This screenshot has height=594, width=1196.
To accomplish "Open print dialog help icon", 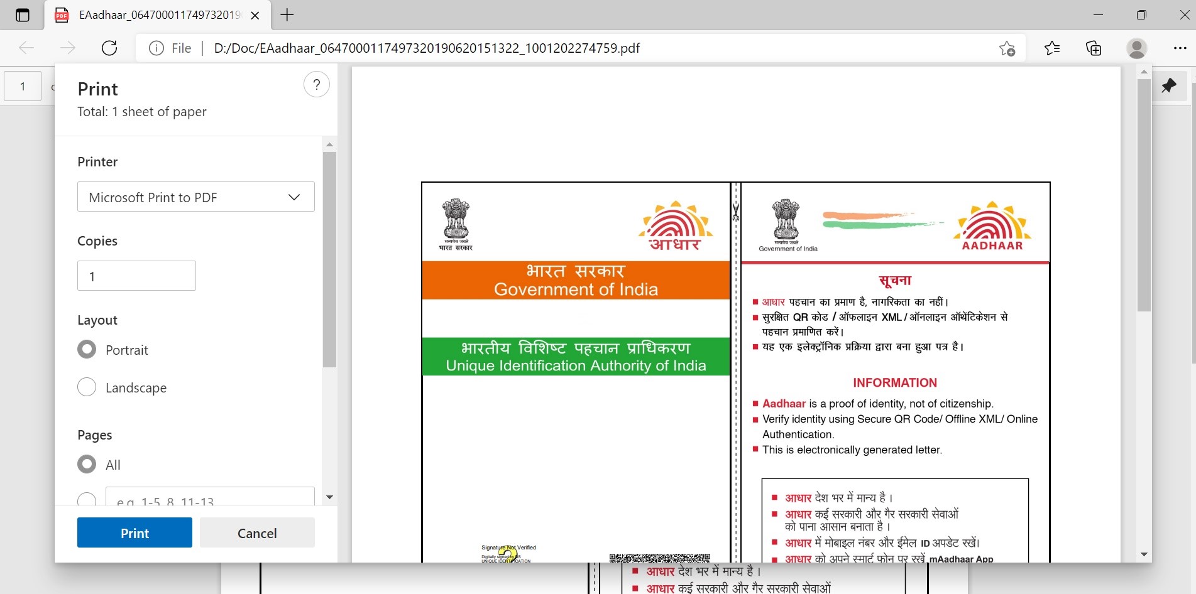I will click(x=317, y=84).
